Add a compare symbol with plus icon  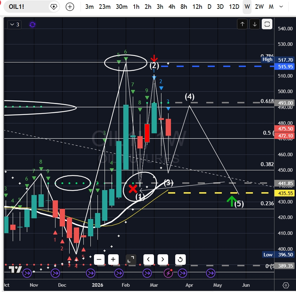70,7
